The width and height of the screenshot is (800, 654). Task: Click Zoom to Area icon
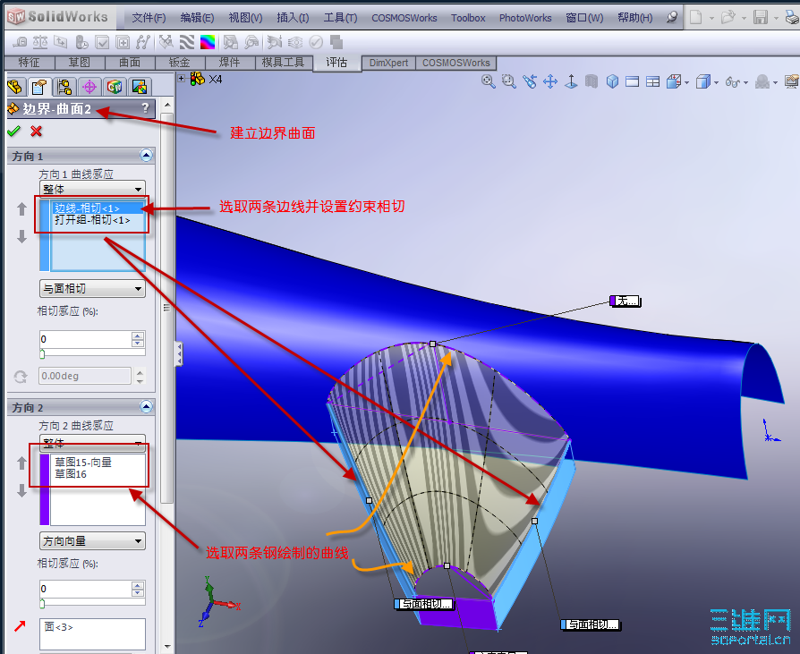pos(508,81)
